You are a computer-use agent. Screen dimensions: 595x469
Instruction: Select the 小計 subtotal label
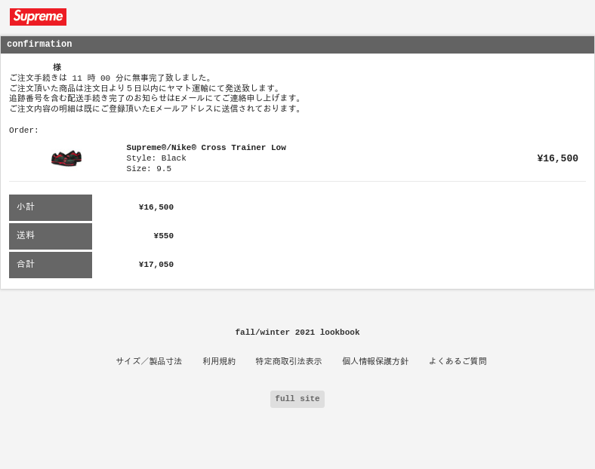point(51,207)
